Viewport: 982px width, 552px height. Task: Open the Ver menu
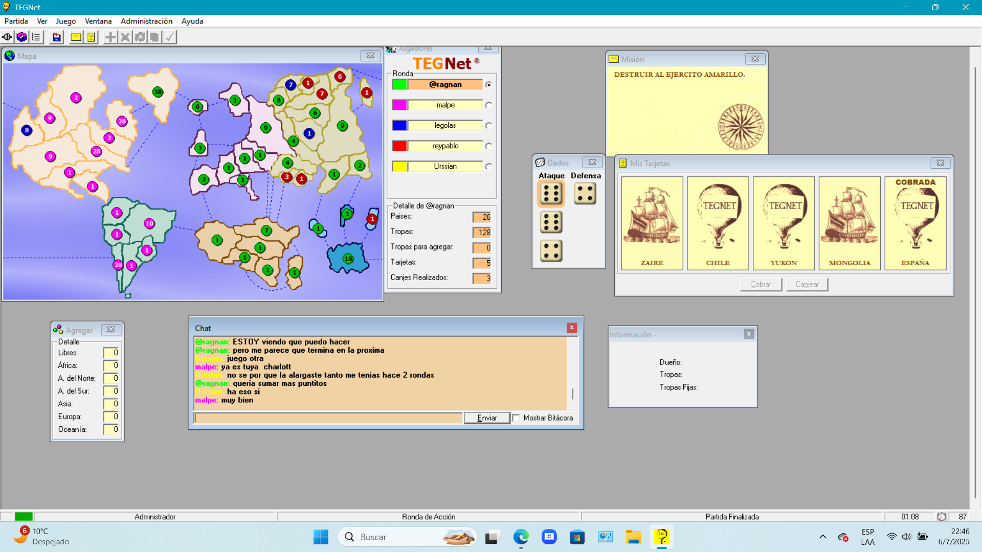point(42,21)
